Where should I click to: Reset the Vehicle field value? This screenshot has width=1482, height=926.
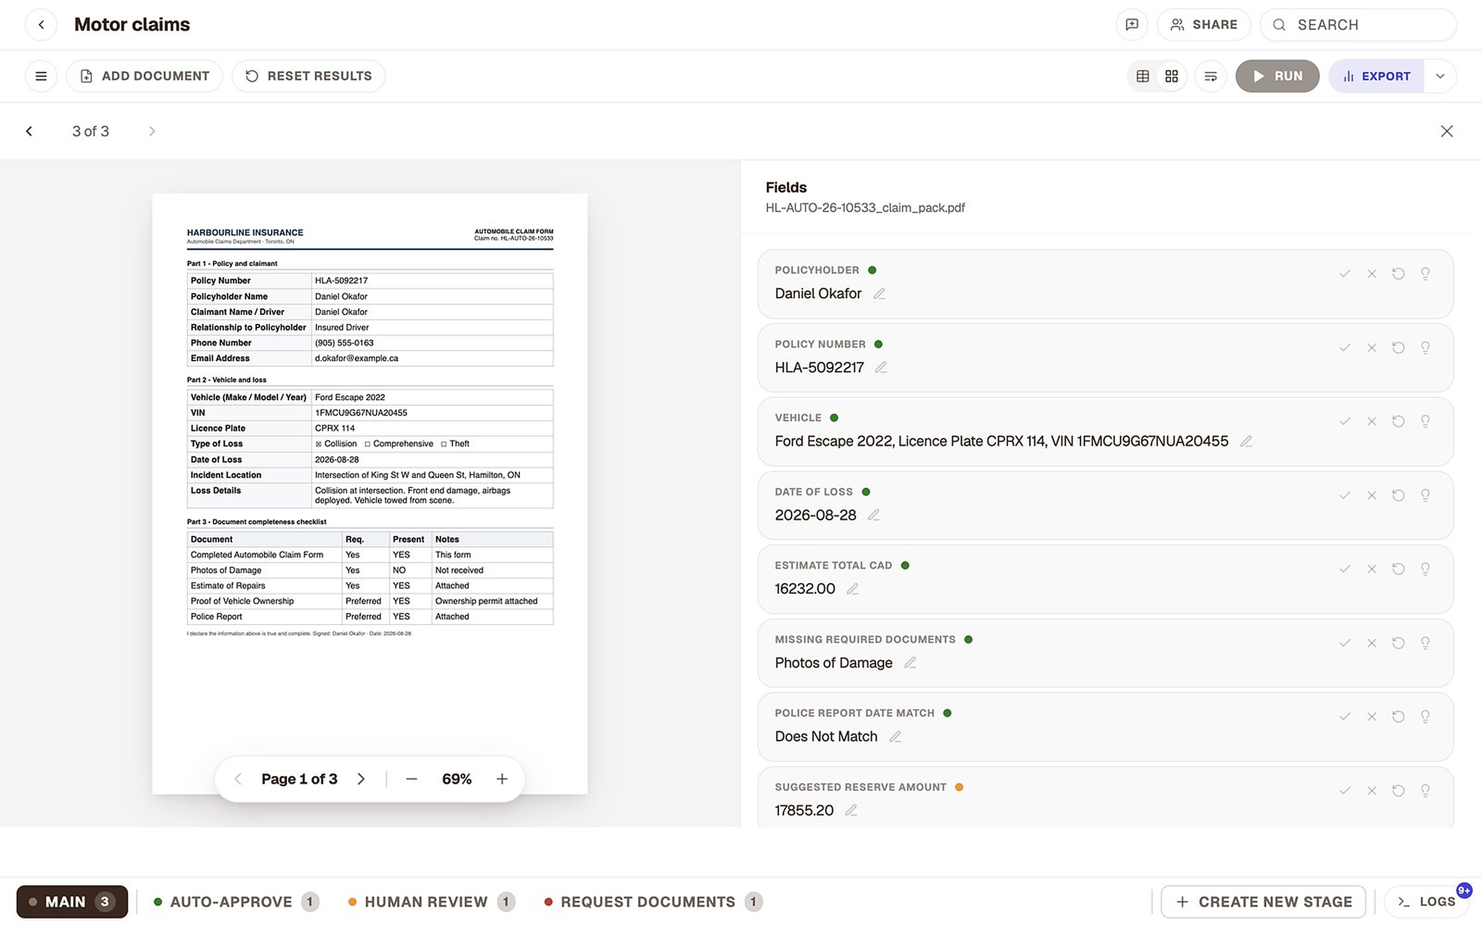coord(1398,421)
